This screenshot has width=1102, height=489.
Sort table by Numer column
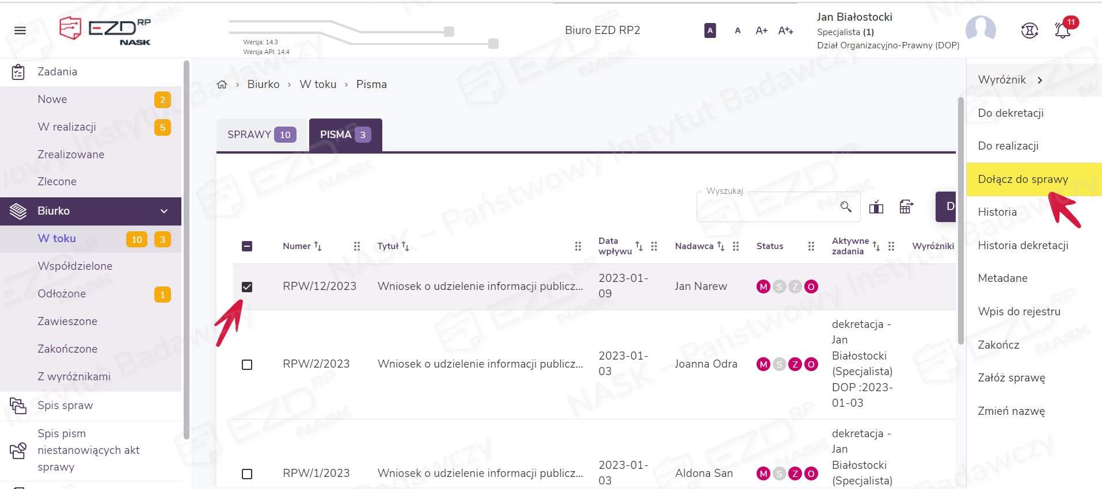pos(317,246)
